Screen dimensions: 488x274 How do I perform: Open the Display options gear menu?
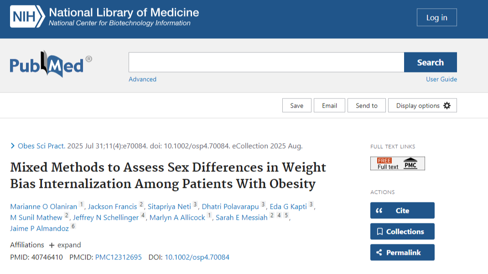coord(422,105)
